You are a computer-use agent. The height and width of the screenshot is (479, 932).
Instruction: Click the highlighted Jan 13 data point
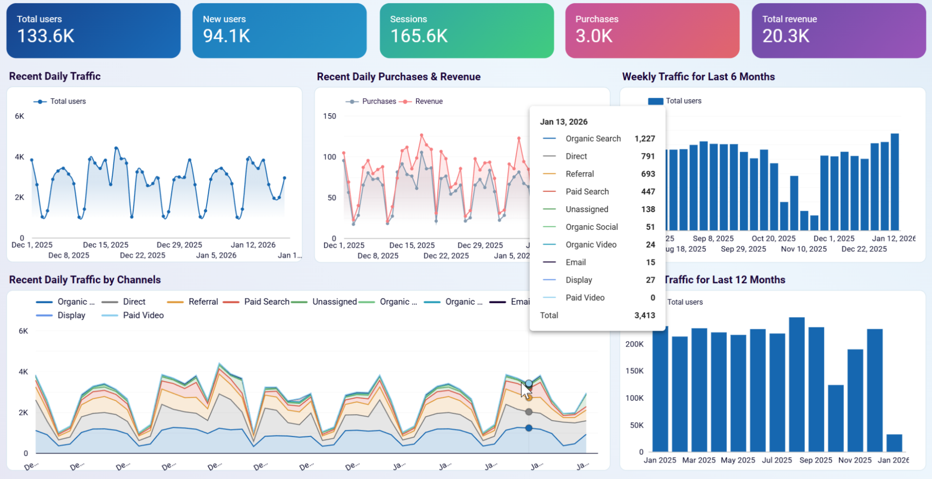tap(529, 382)
